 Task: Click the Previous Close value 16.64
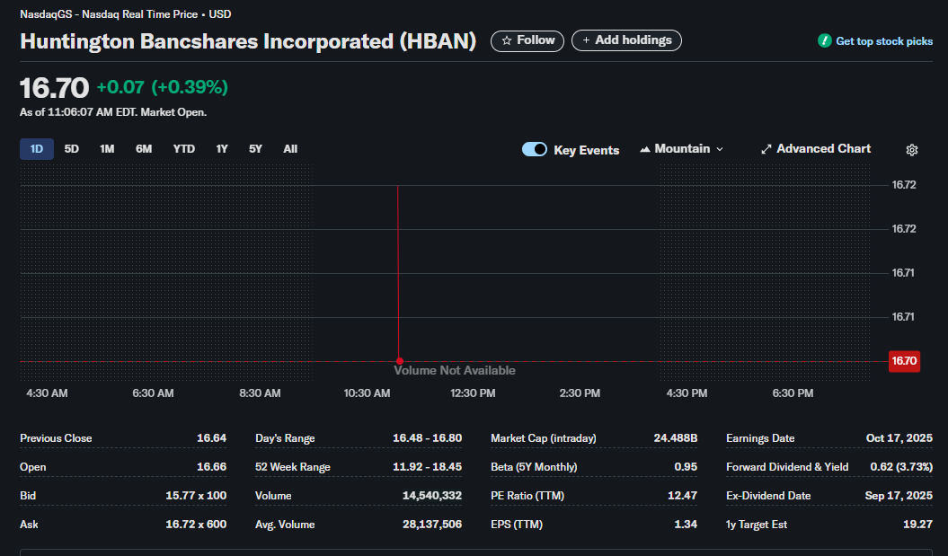211,438
